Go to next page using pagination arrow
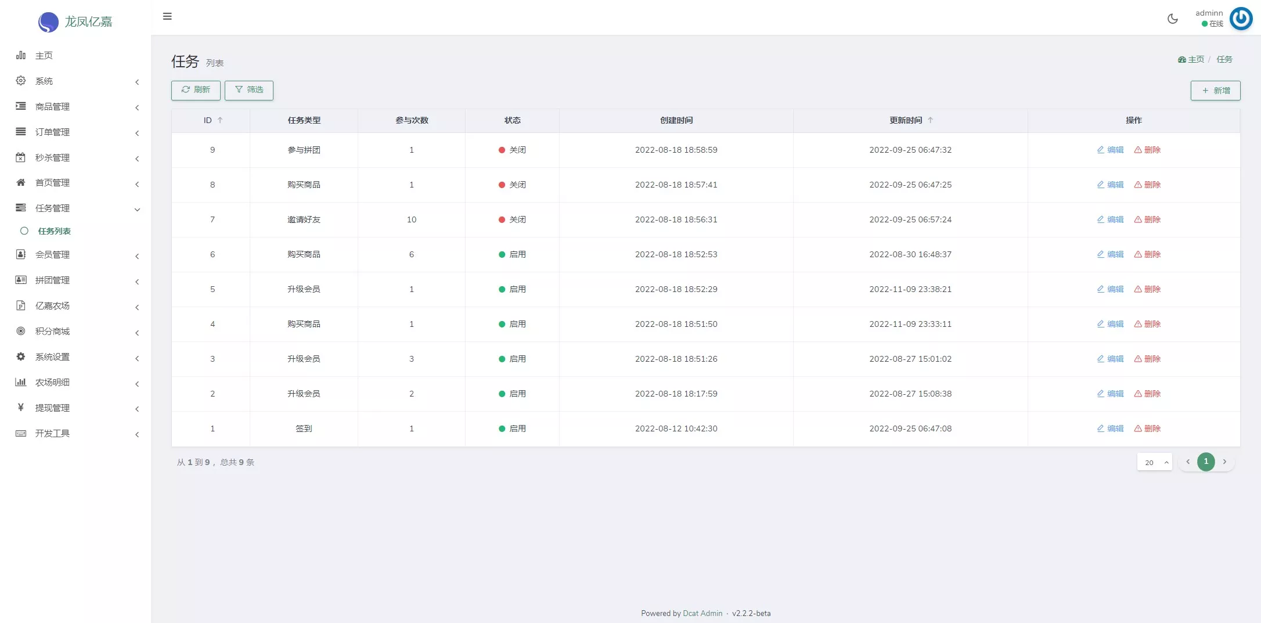The image size is (1261, 623). click(1224, 462)
